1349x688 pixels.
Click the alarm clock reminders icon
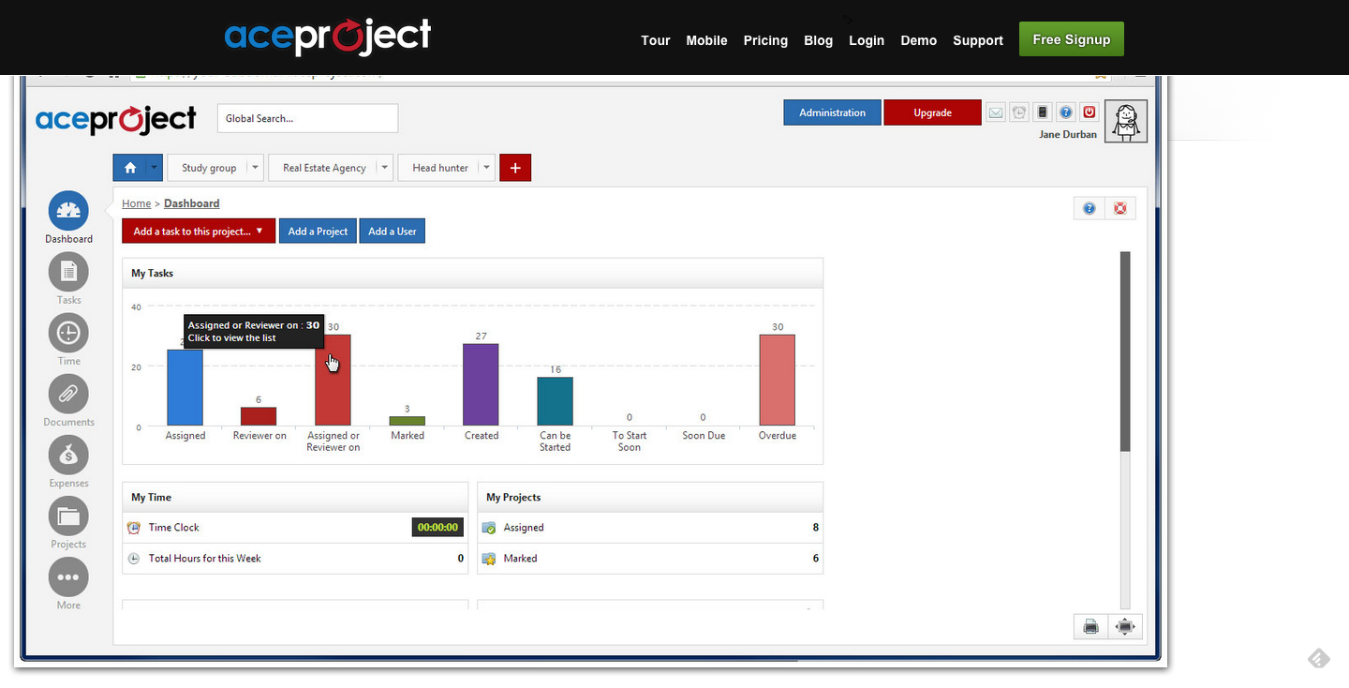(x=1019, y=112)
